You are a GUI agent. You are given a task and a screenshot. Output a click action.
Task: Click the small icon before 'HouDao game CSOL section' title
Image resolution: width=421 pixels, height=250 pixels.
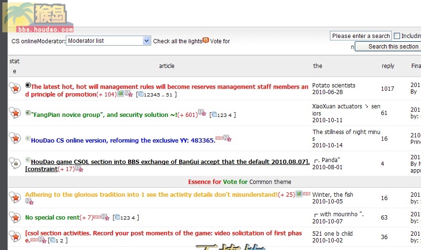pos(28,160)
